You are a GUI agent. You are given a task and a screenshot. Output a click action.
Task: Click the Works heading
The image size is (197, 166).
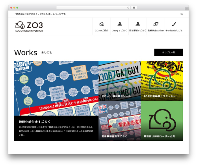[x=26, y=53]
